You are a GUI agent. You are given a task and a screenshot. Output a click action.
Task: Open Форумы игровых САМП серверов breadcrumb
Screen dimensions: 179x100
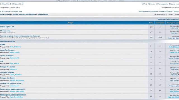click(x=24, y=14)
